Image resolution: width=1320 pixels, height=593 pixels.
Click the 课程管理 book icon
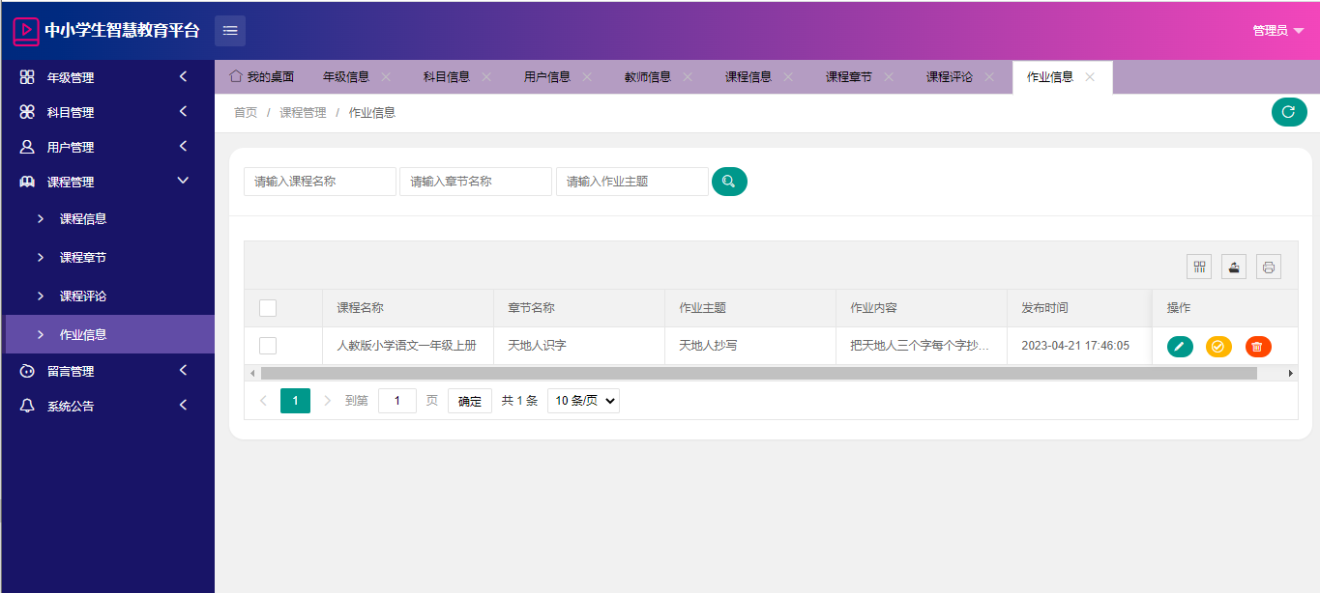point(27,182)
